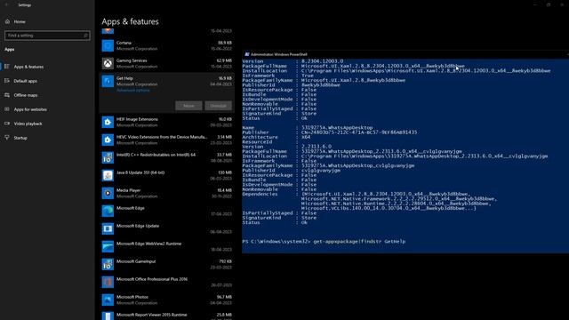Click the Get Help app icon
The image size is (569, 320).
point(108,81)
